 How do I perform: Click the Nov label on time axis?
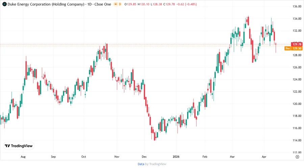tap(117, 157)
